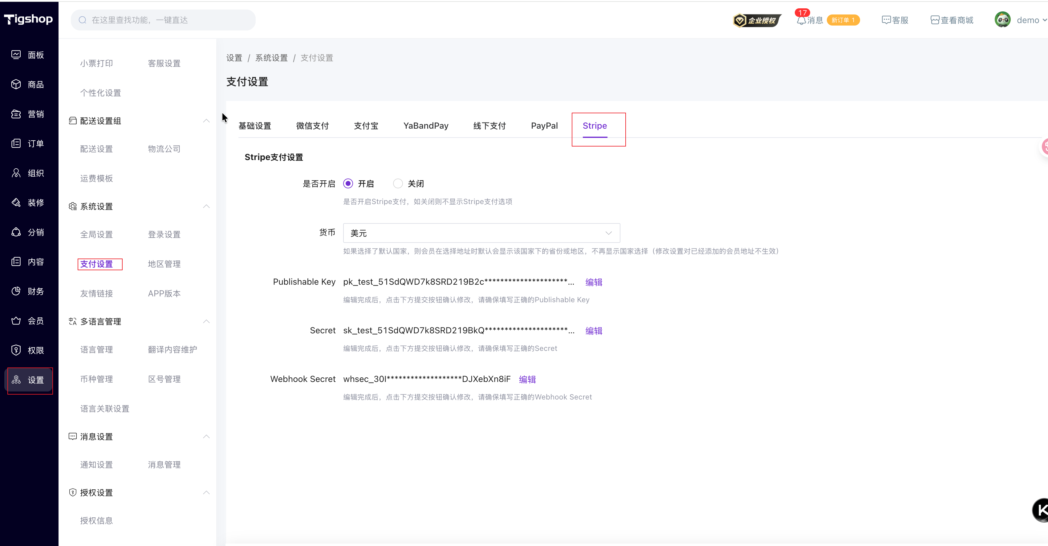Open the 货币 currency dropdown showing 美元
This screenshot has width=1048, height=546.
pyautogui.click(x=481, y=233)
